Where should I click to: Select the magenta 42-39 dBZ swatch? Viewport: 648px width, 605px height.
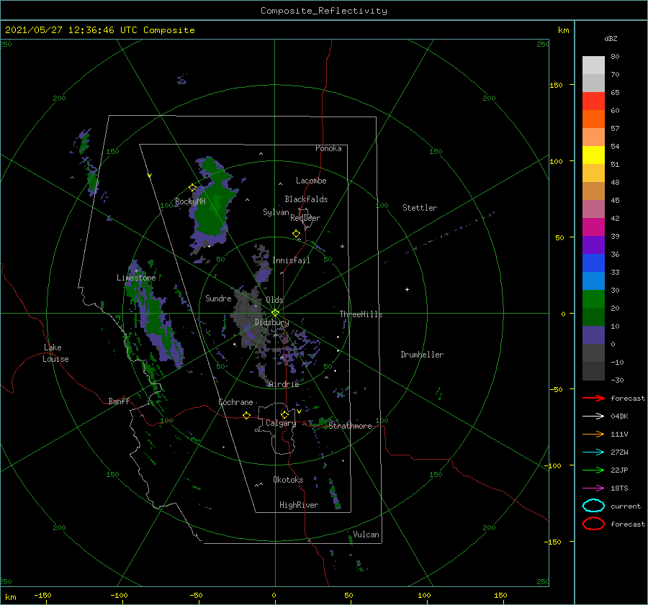click(593, 227)
